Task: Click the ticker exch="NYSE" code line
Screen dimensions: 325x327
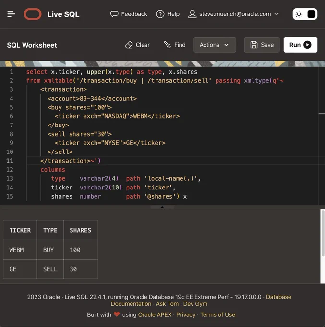Action: [110, 143]
